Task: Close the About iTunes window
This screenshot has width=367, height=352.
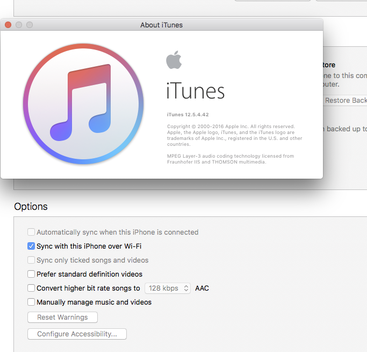Action: (8, 25)
